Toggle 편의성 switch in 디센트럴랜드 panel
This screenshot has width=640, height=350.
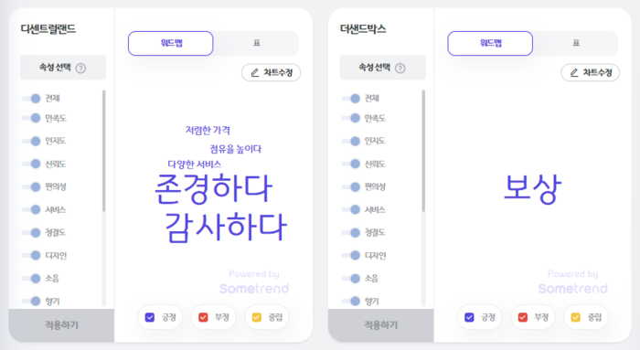pos(31,186)
